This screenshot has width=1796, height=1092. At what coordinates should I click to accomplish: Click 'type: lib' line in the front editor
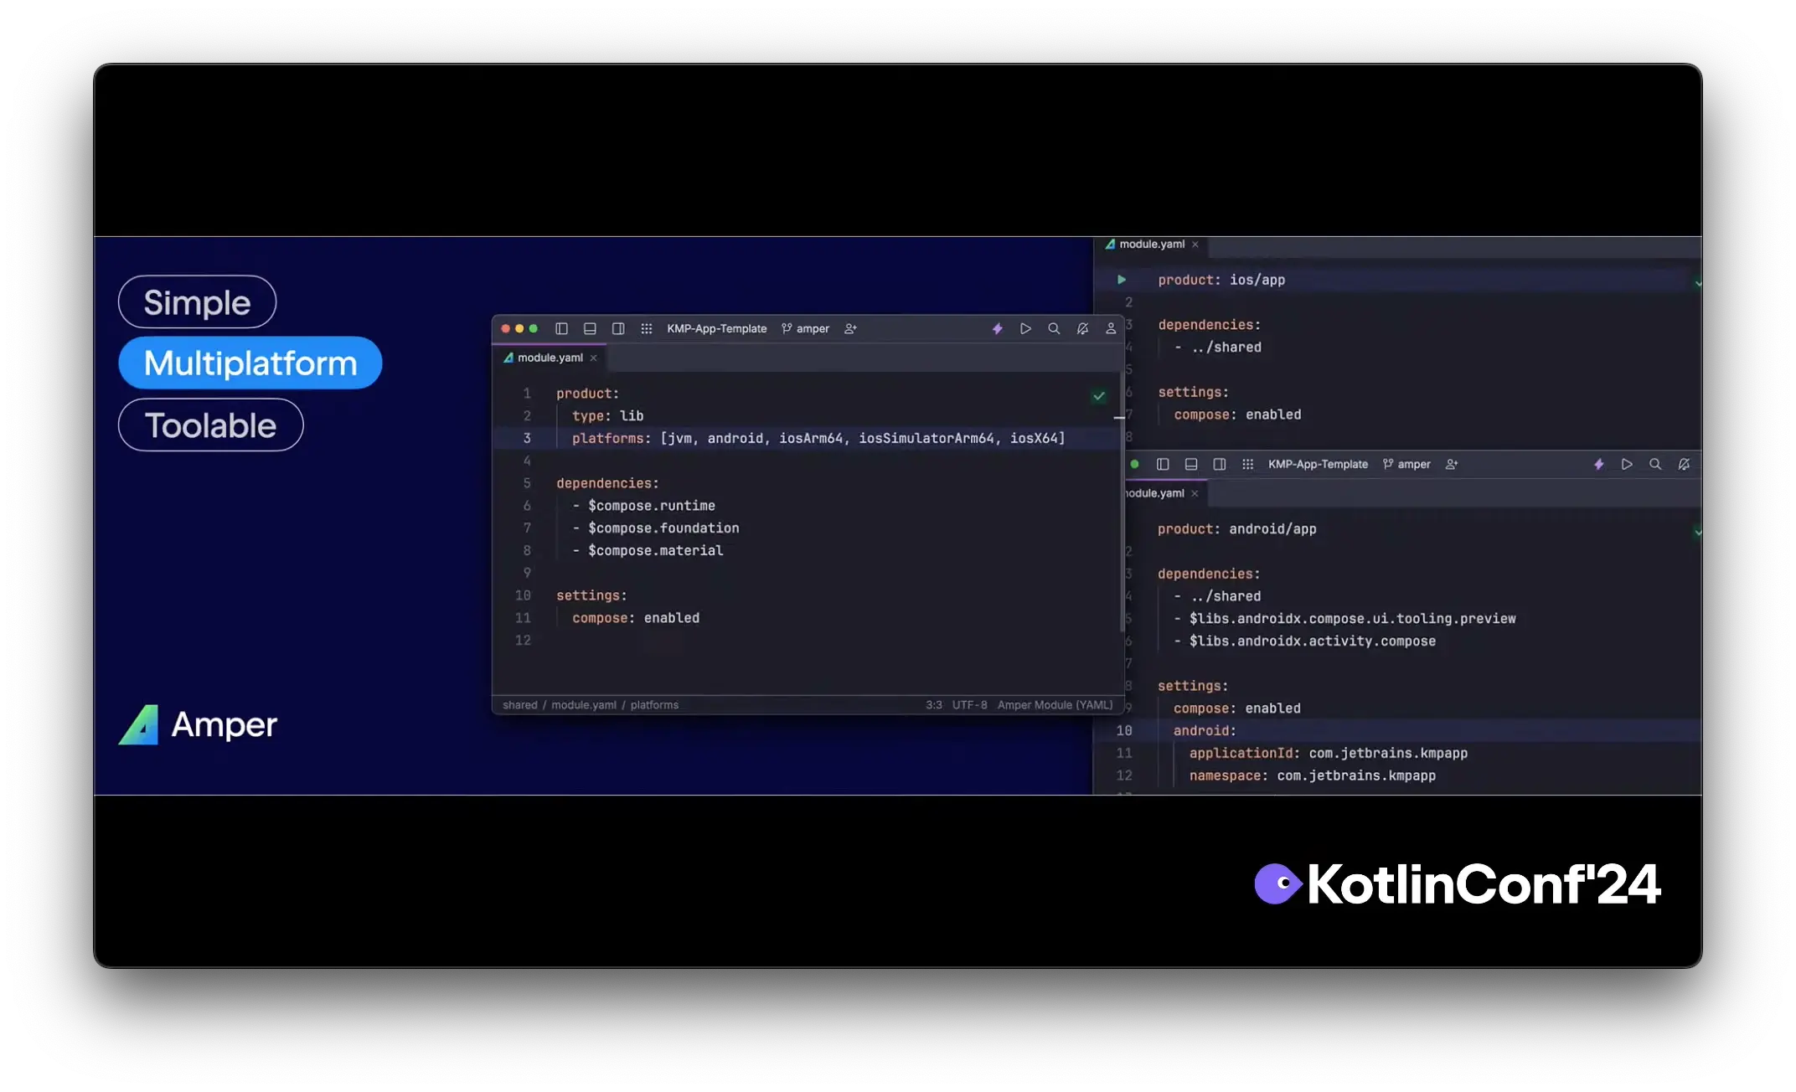(x=608, y=416)
